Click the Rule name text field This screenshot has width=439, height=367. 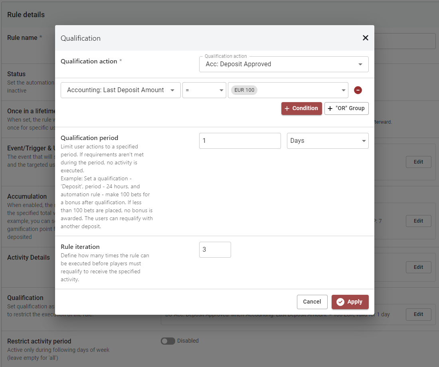(x=403, y=41)
